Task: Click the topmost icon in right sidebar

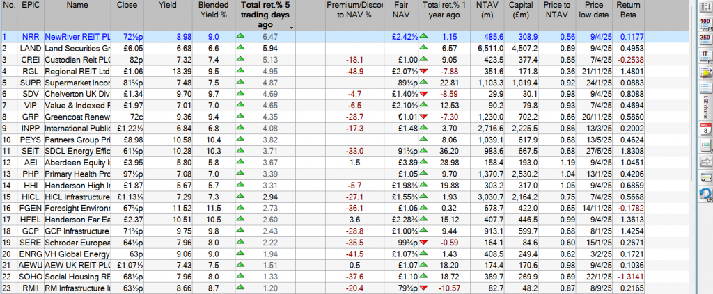Action: 704,6
